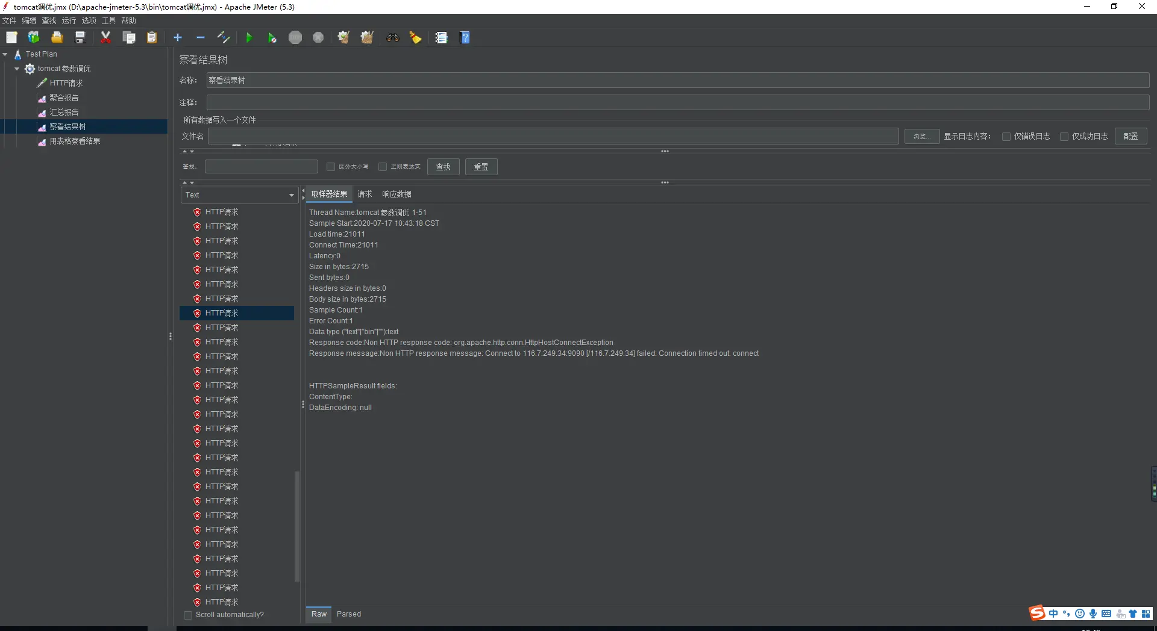Open Search with the binoculars icon
Image resolution: width=1157 pixels, height=631 pixels.
[x=393, y=37]
